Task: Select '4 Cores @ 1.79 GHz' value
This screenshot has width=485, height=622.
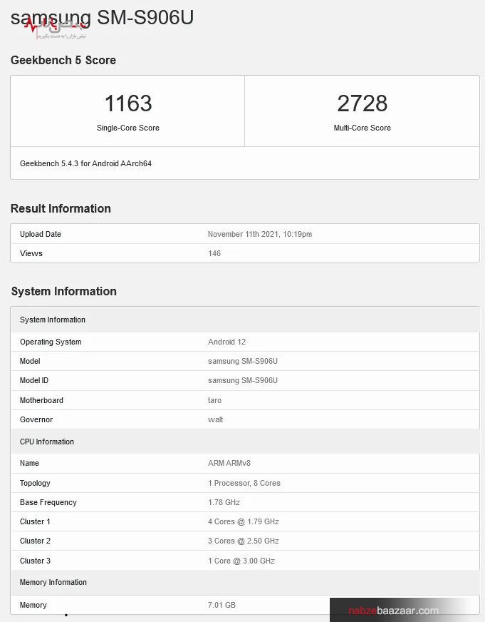Action: tap(244, 521)
